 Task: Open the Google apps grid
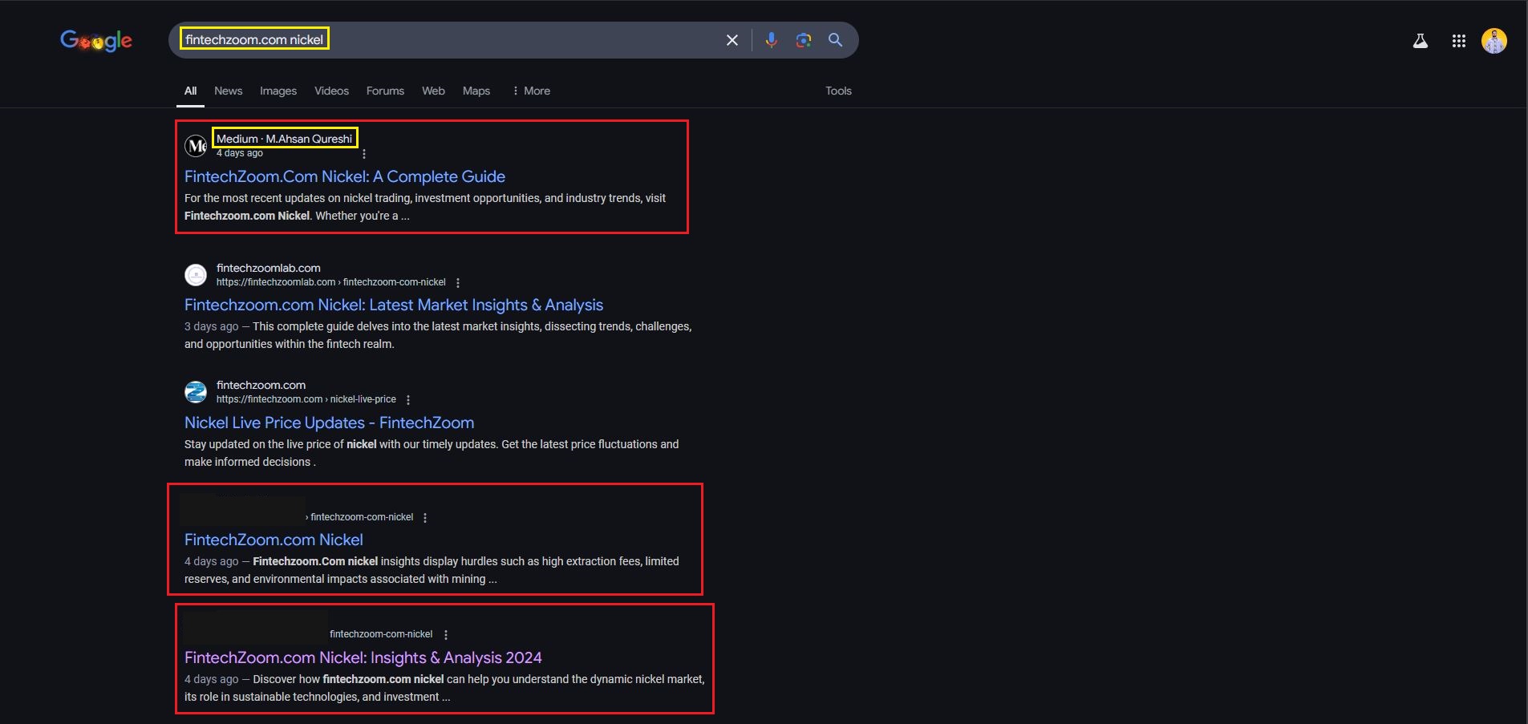1458,41
